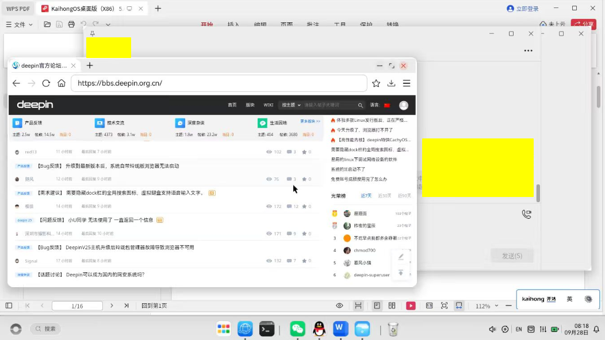Viewport: 605px width, 340px height.
Task: Expand the quick access toolbar arrow
Action: click(108, 25)
